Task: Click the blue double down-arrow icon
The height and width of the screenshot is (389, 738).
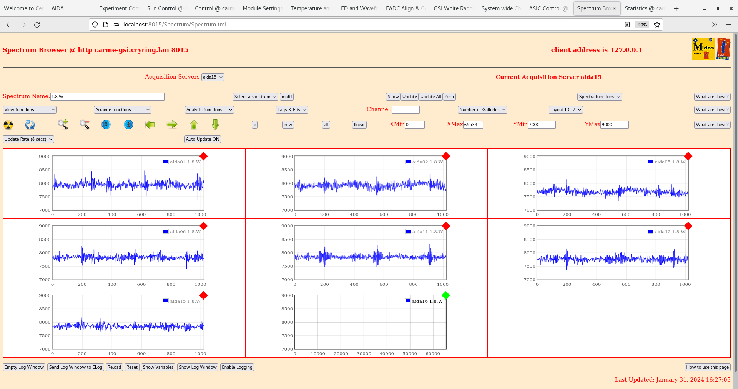Action: point(106,125)
